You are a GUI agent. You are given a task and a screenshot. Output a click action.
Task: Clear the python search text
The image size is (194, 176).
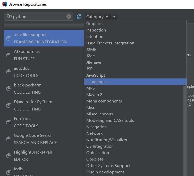click(x=69, y=17)
